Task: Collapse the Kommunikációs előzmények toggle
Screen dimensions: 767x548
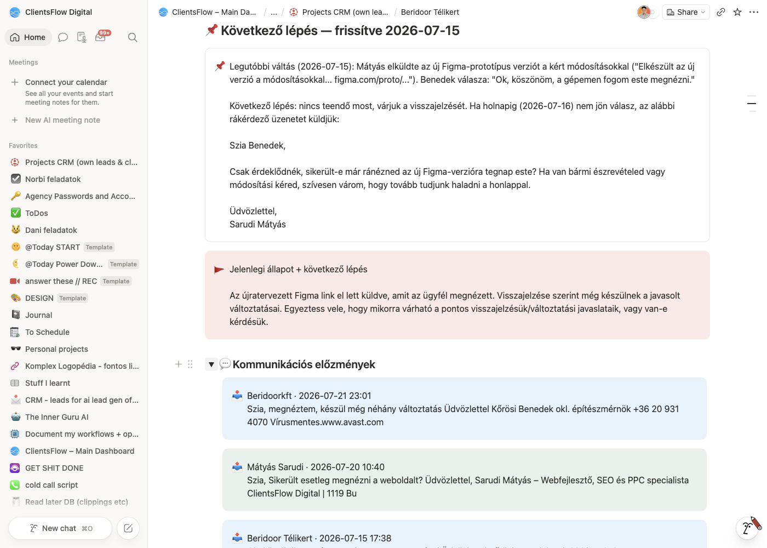Action: (x=211, y=364)
